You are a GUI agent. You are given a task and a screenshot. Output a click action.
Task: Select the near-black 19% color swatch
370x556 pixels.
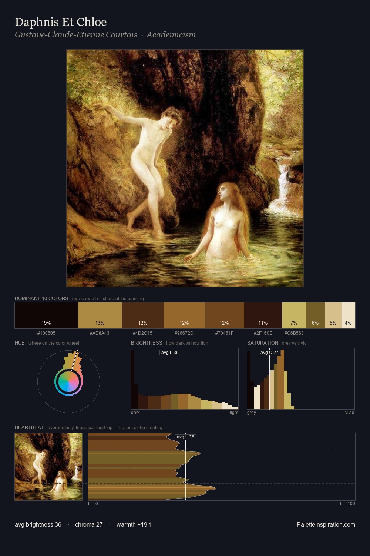pos(46,315)
